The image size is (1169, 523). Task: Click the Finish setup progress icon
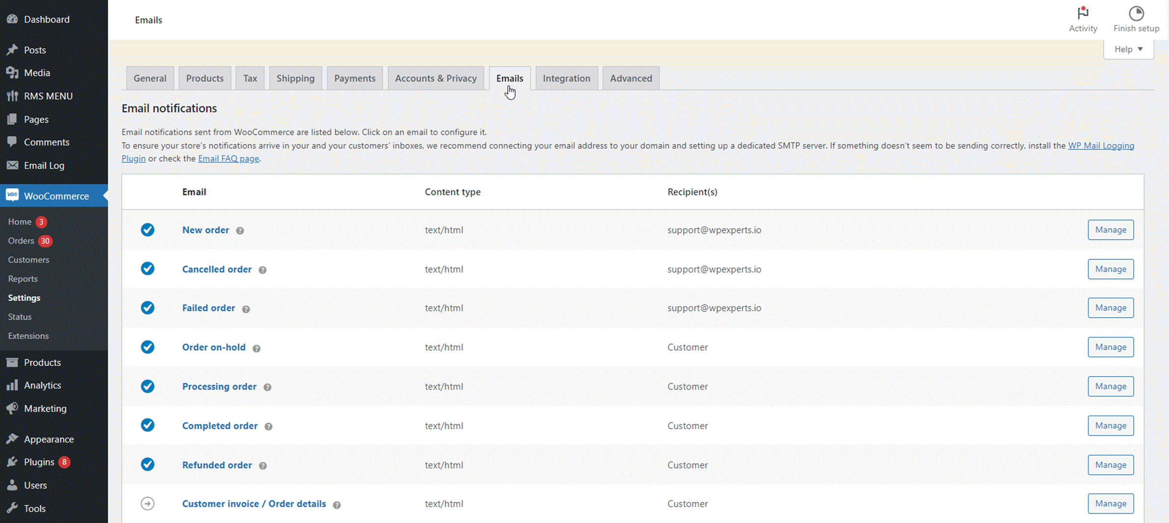point(1136,13)
